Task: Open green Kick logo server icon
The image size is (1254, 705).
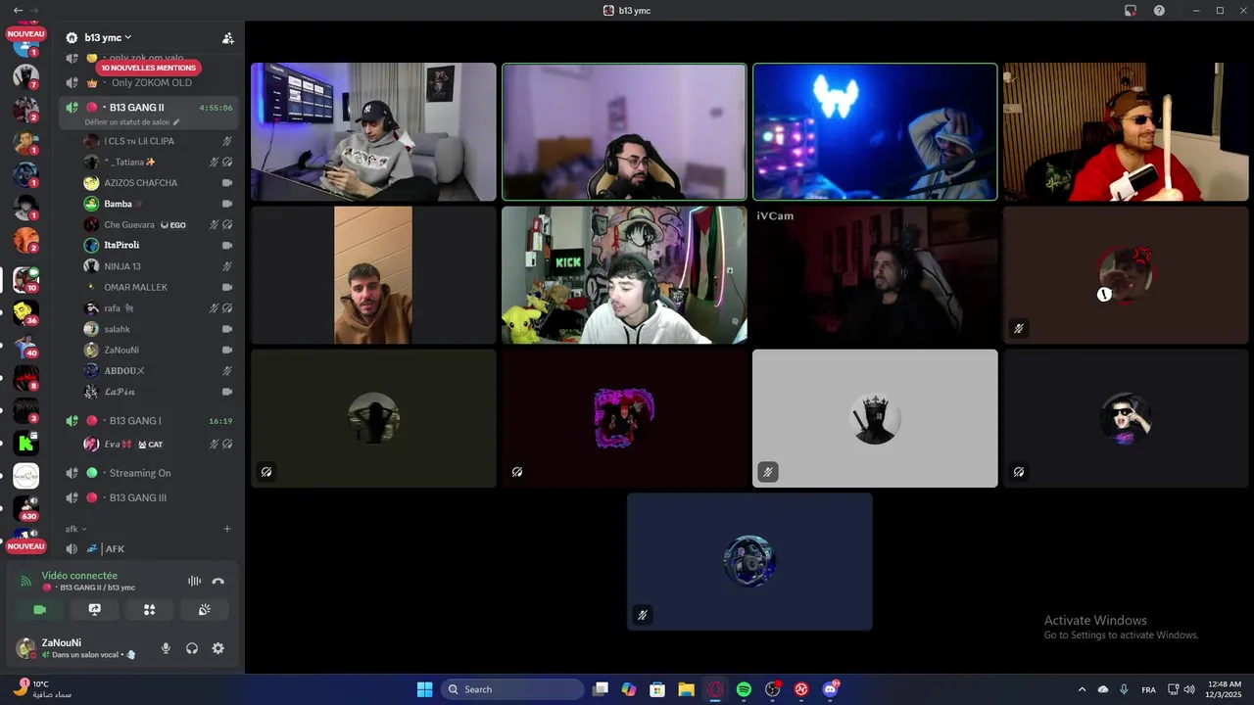Action: tap(25, 444)
